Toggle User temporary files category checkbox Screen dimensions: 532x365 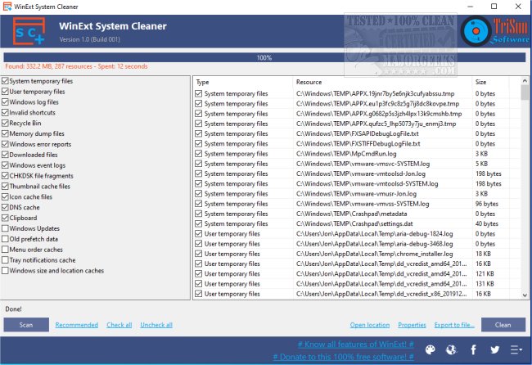pyautogui.click(x=5, y=92)
